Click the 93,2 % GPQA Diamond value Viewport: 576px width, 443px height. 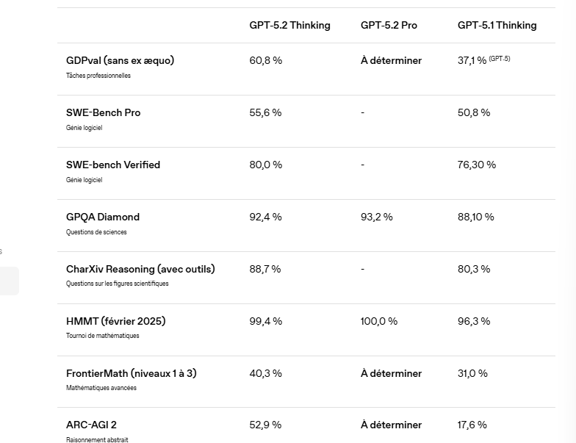376,217
